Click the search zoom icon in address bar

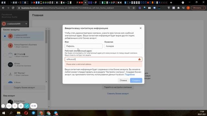point(129,8)
